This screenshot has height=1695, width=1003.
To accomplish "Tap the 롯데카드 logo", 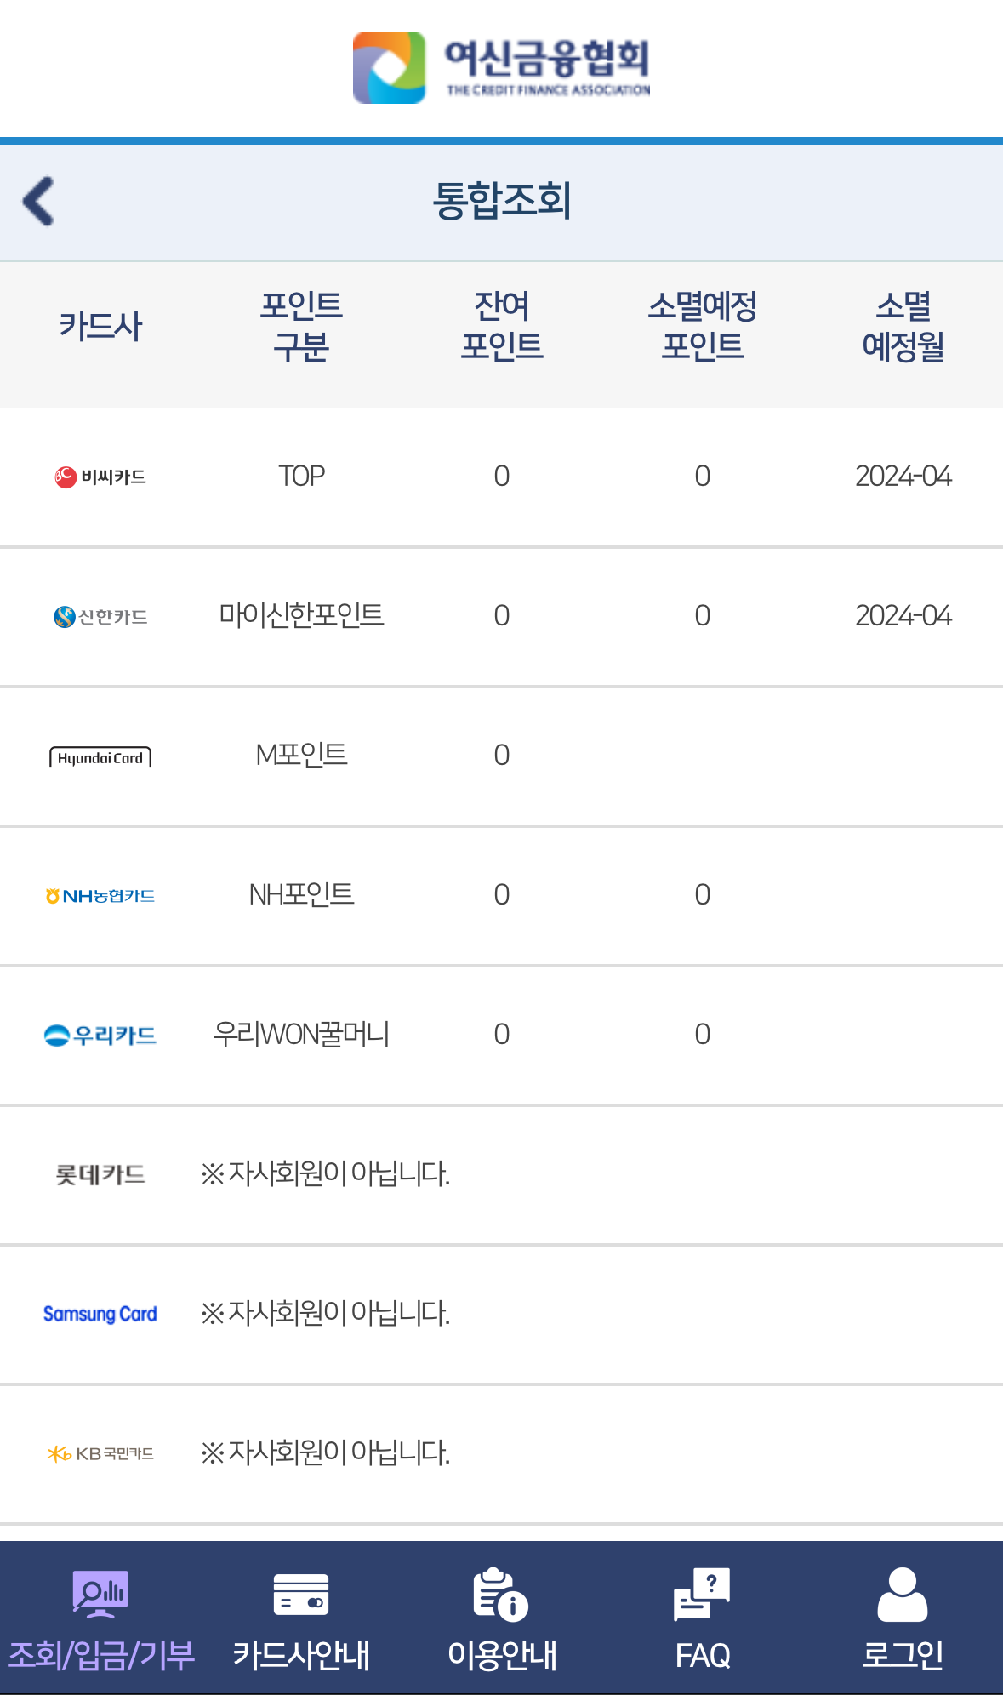I will coord(100,1174).
